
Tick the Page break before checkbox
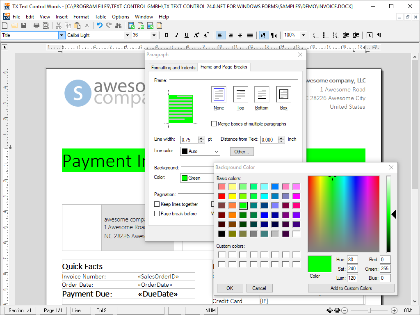click(157, 214)
